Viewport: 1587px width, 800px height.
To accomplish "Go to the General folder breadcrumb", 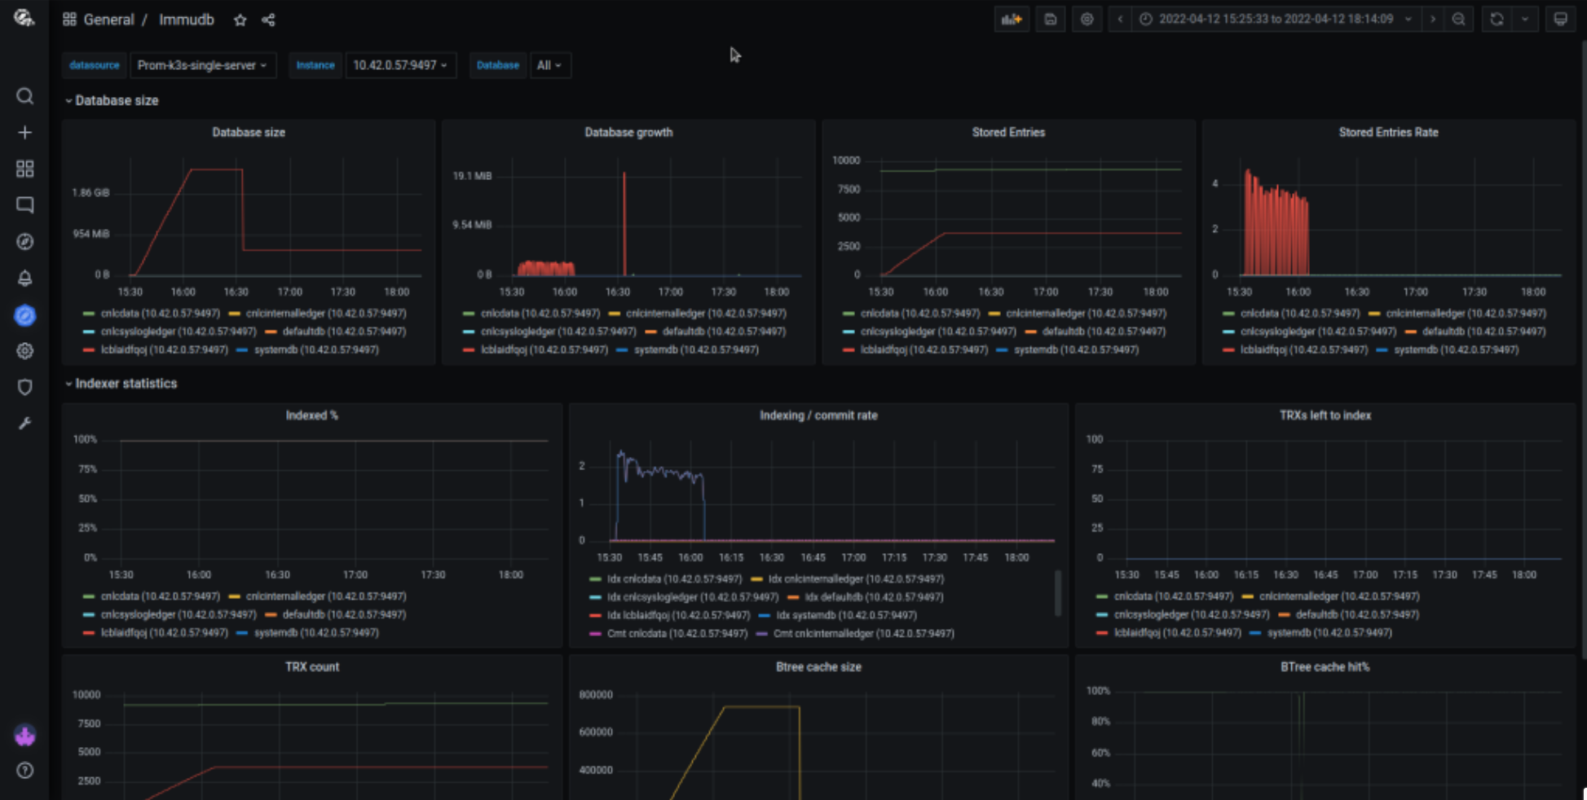I will pyautogui.click(x=108, y=20).
